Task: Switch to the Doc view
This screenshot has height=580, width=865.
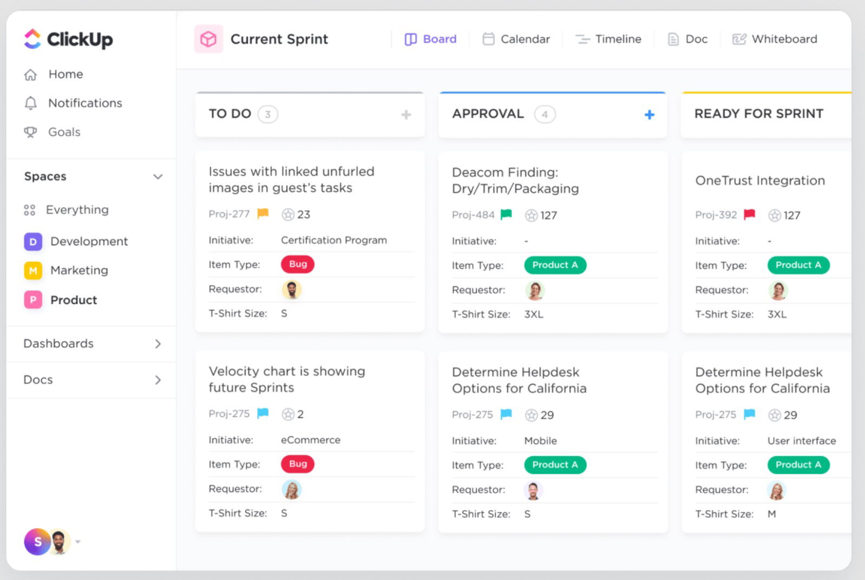Action: 687,39
